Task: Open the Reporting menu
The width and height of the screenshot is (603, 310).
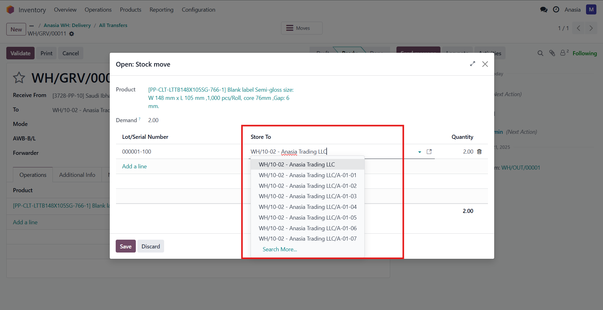Action: click(161, 10)
